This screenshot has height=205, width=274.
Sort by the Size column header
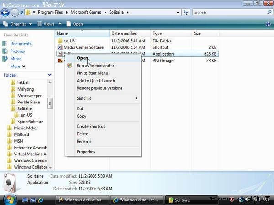205,33
